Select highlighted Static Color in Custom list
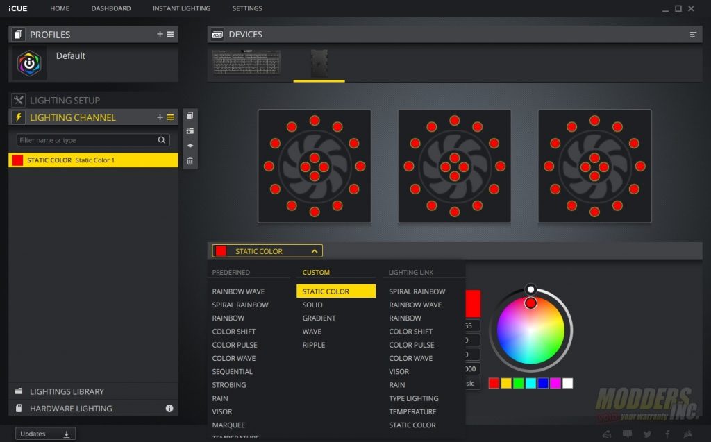This screenshot has width=711, height=442. coord(336,291)
